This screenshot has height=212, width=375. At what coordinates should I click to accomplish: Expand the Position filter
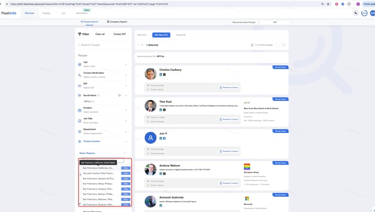pos(103,110)
